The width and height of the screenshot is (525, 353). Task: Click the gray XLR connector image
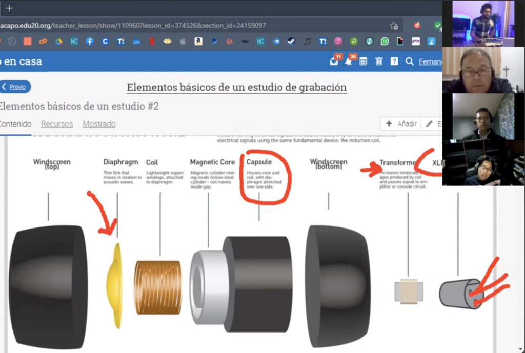pyautogui.click(x=461, y=294)
